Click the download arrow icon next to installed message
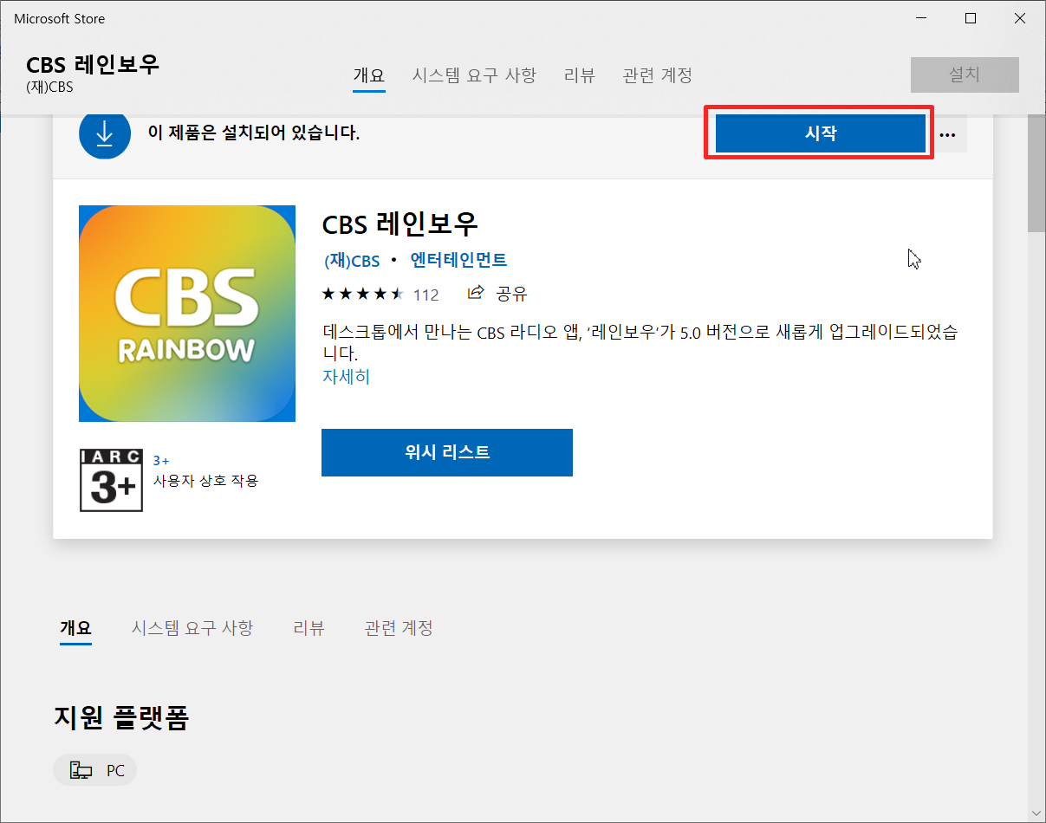This screenshot has height=823, width=1046. click(104, 134)
